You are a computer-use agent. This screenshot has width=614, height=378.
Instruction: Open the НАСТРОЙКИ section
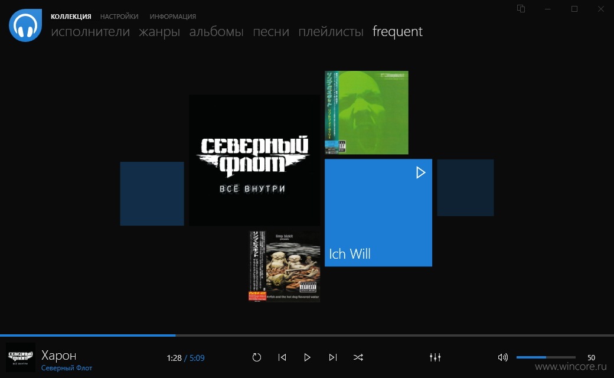tap(119, 17)
